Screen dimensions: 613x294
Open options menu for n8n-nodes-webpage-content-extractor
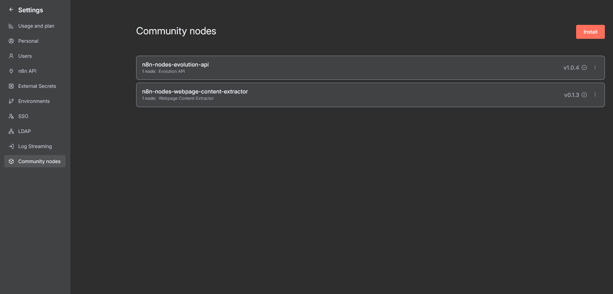(595, 94)
